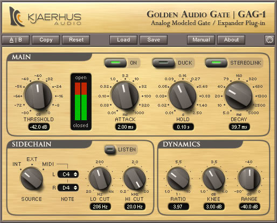Click the RANGE knob
The width and height of the screenshot is (277, 223).
click(x=250, y=178)
